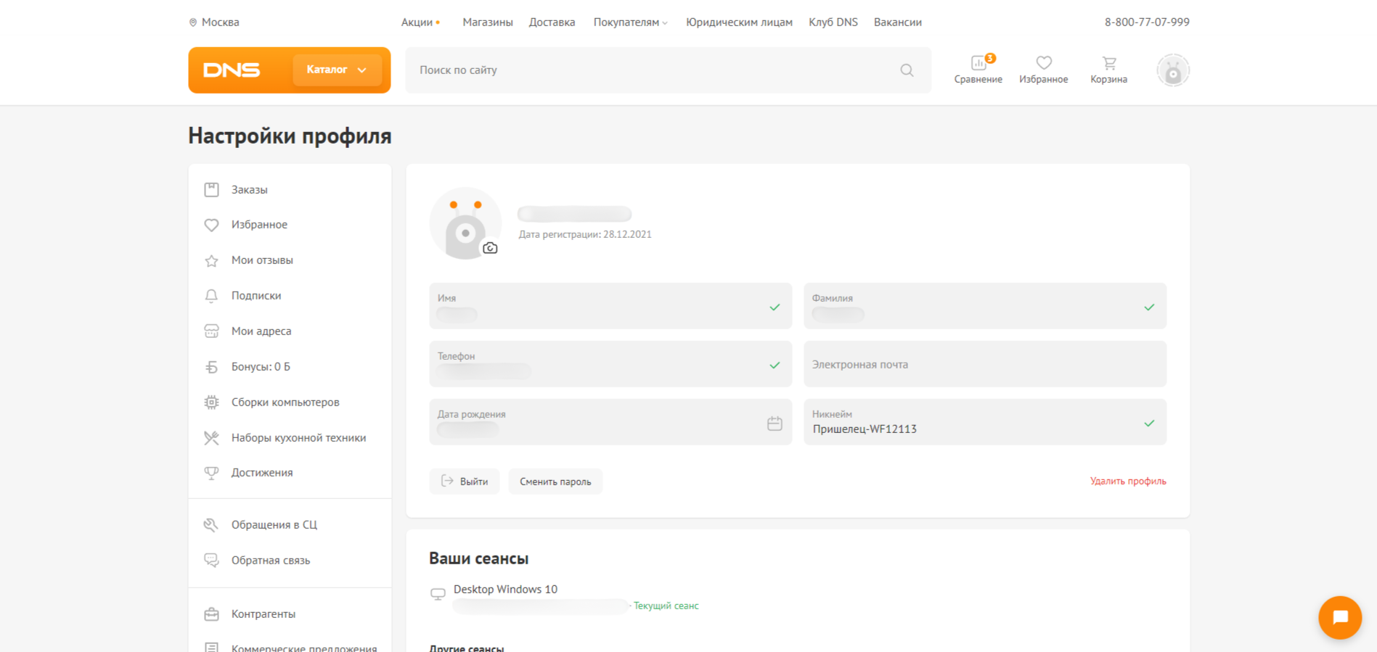Click the Заказы box icon in sidebar
Screen dimensions: 1377x652
coord(211,190)
